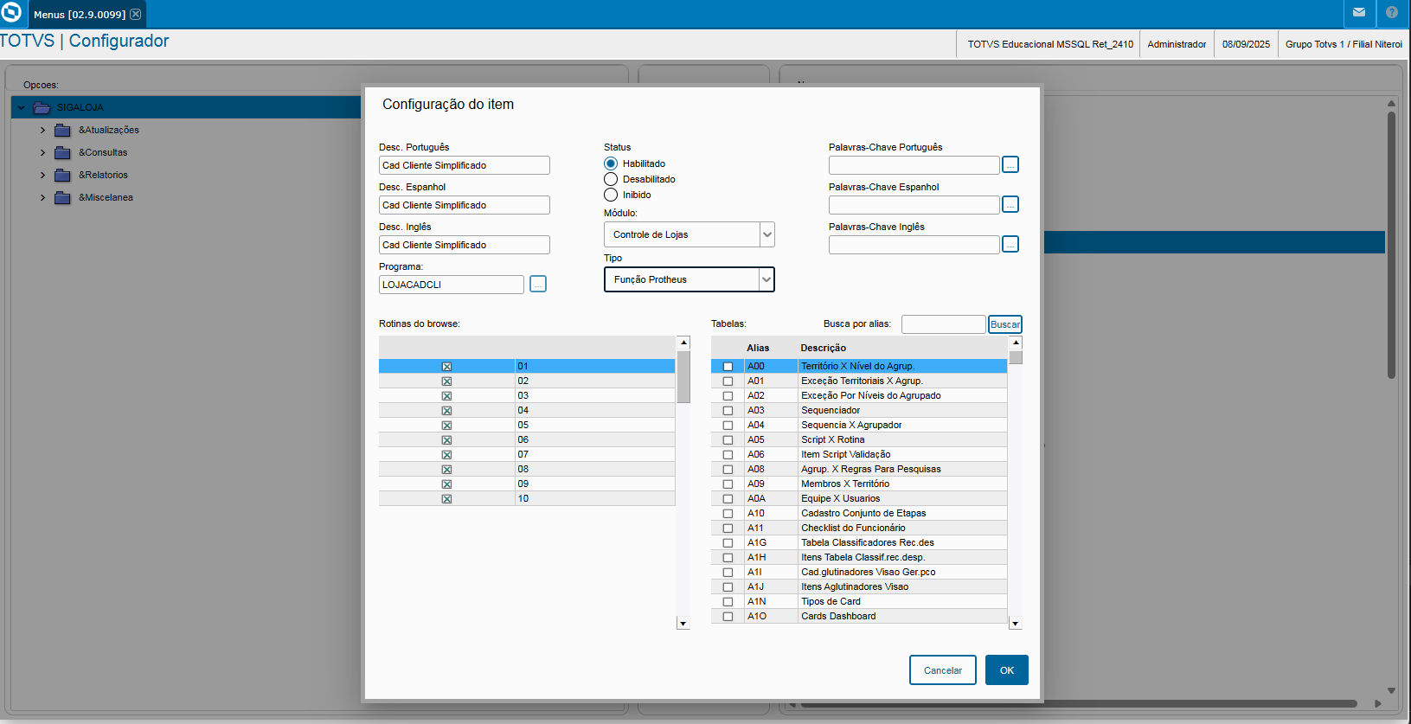Click the &Consultas folder icon
The width and height of the screenshot is (1411, 724).
62,152
